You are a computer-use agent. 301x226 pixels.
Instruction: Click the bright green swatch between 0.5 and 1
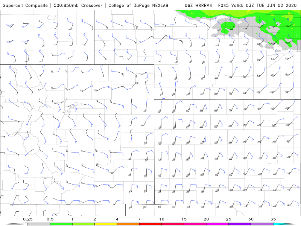click(61, 224)
